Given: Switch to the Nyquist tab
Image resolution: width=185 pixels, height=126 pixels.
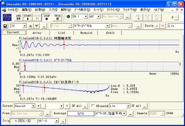Looking at the screenshot, I should pyautogui.click(x=86, y=33).
